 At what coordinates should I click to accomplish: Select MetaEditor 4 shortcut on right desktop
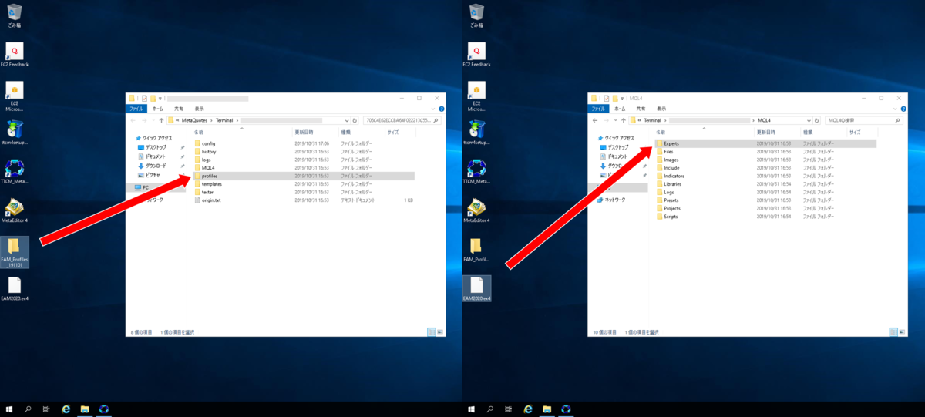coord(477,210)
